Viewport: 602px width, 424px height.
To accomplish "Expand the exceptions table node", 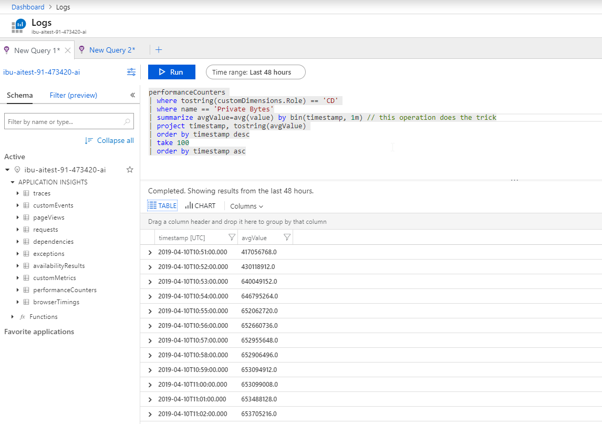I will pyautogui.click(x=18, y=253).
